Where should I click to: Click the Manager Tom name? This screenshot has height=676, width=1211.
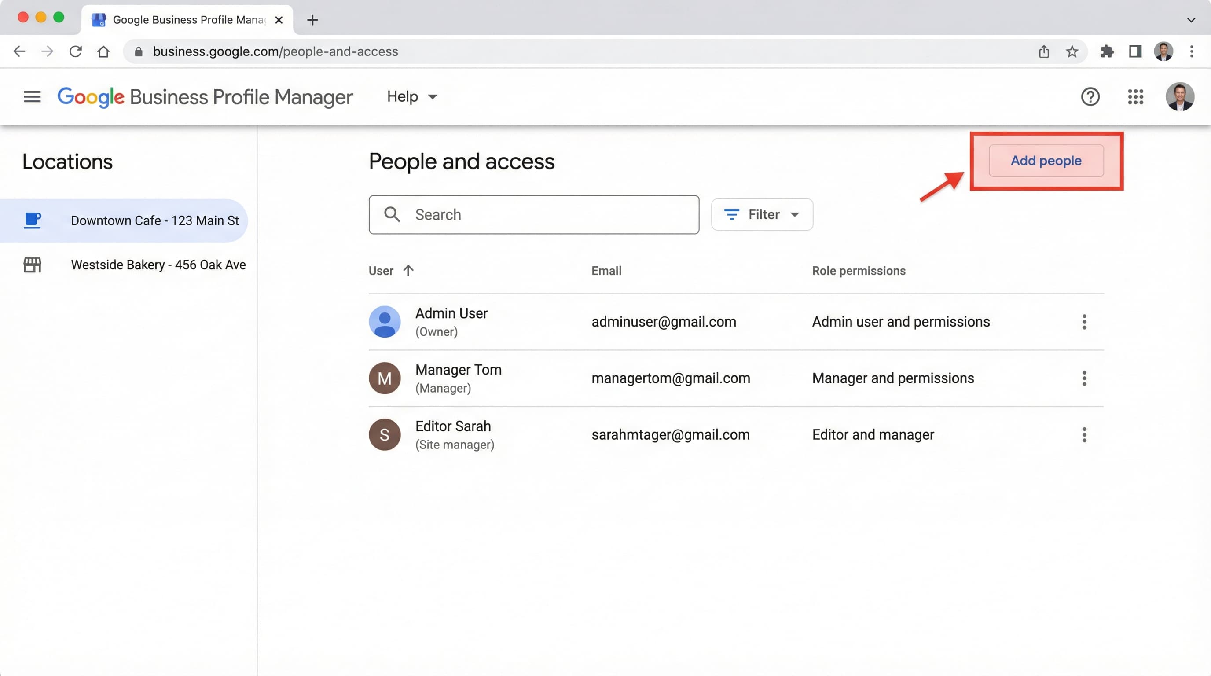pos(459,370)
